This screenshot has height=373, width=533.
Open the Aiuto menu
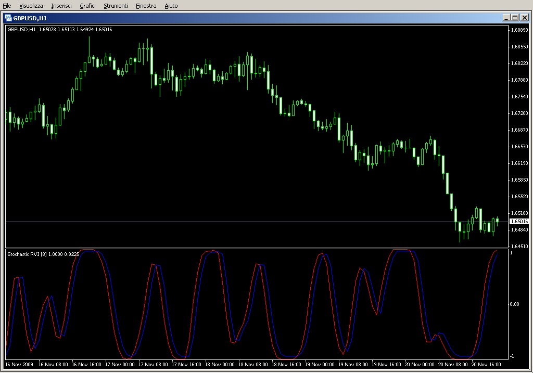coord(171,6)
